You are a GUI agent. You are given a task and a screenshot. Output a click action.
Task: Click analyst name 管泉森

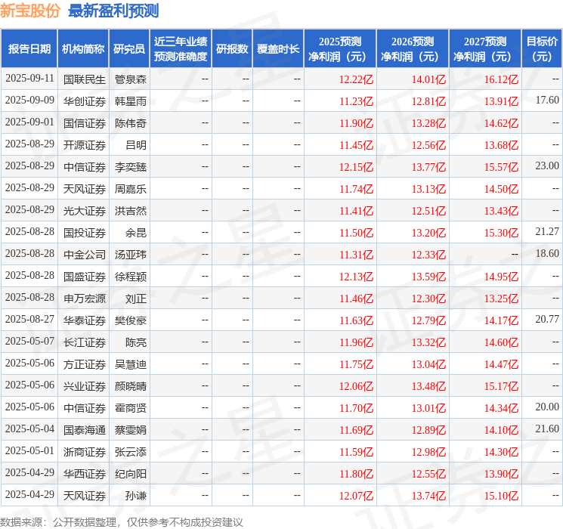pos(130,79)
